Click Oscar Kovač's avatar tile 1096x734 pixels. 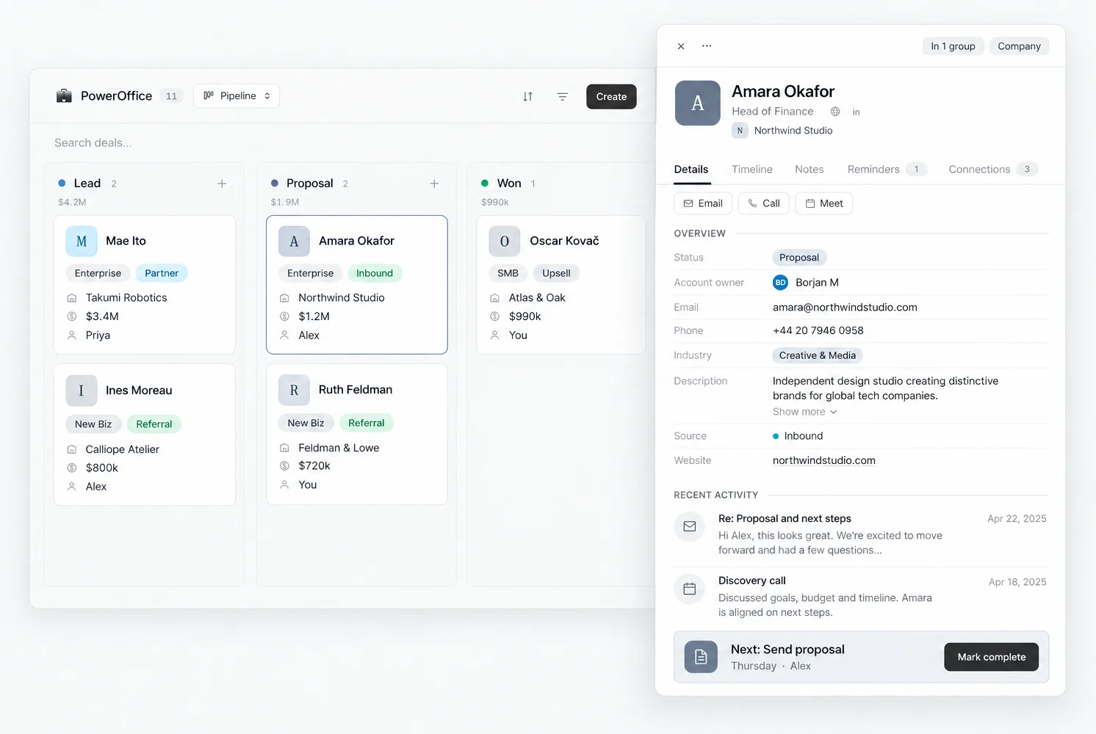(x=505, y=241)
